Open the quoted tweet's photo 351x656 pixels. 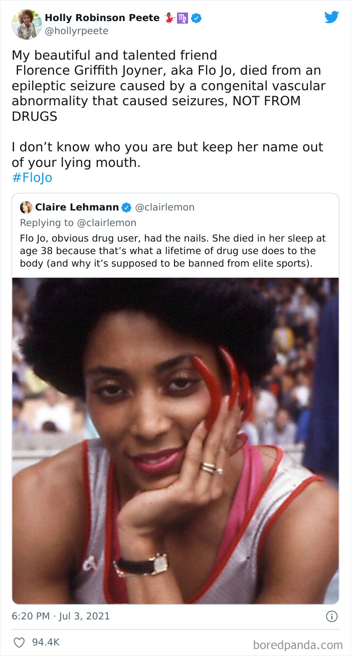tap(175, 441)
